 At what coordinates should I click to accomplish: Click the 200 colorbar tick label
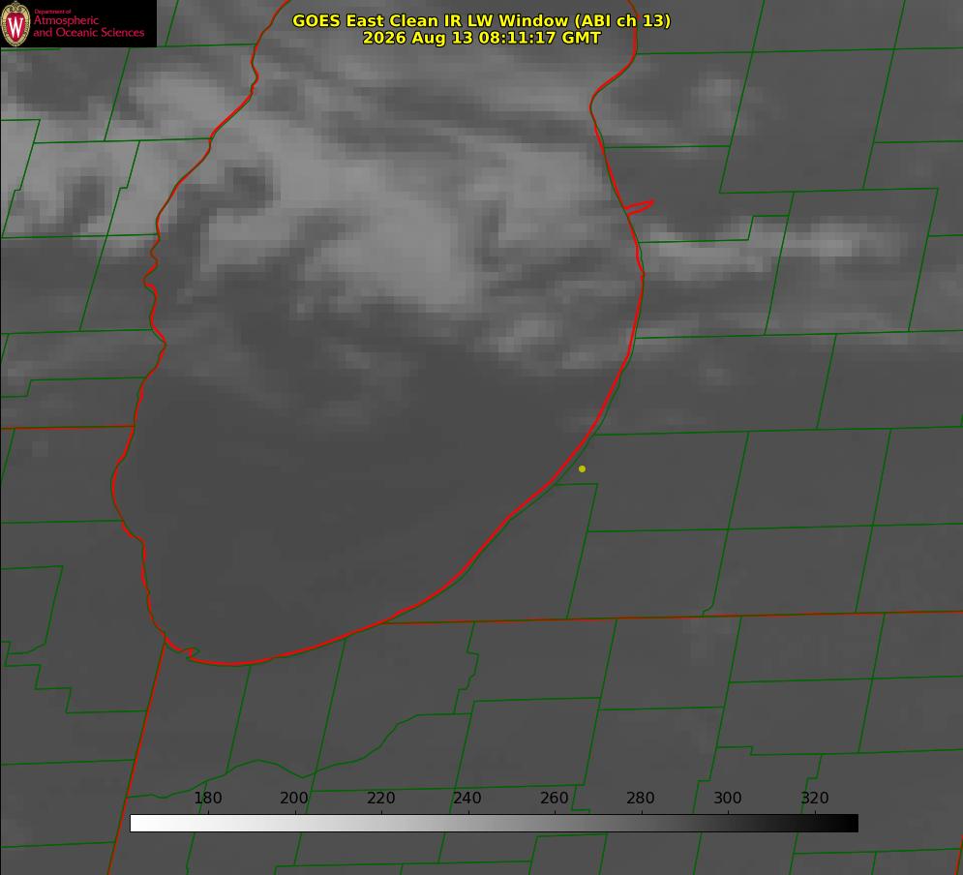point(294,798)
